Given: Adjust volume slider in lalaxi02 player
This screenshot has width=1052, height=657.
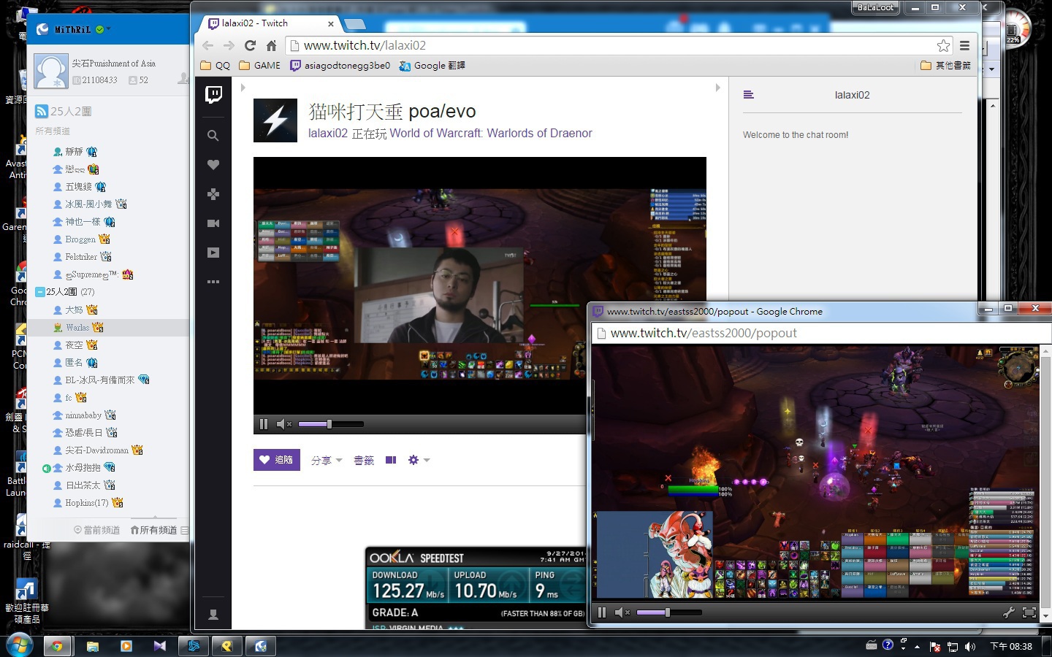Looking at the screenshot, I should click(x=331, y=424).
